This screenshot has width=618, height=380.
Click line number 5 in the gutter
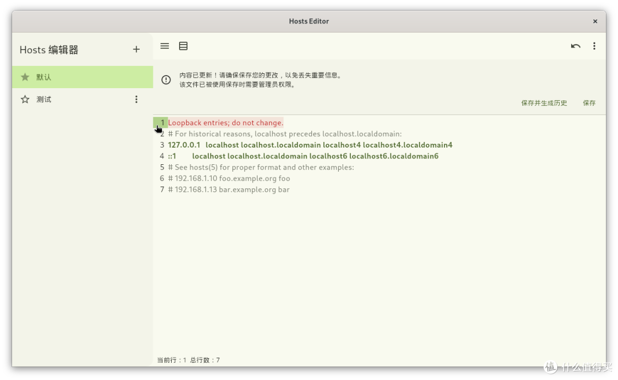point(162,167)
